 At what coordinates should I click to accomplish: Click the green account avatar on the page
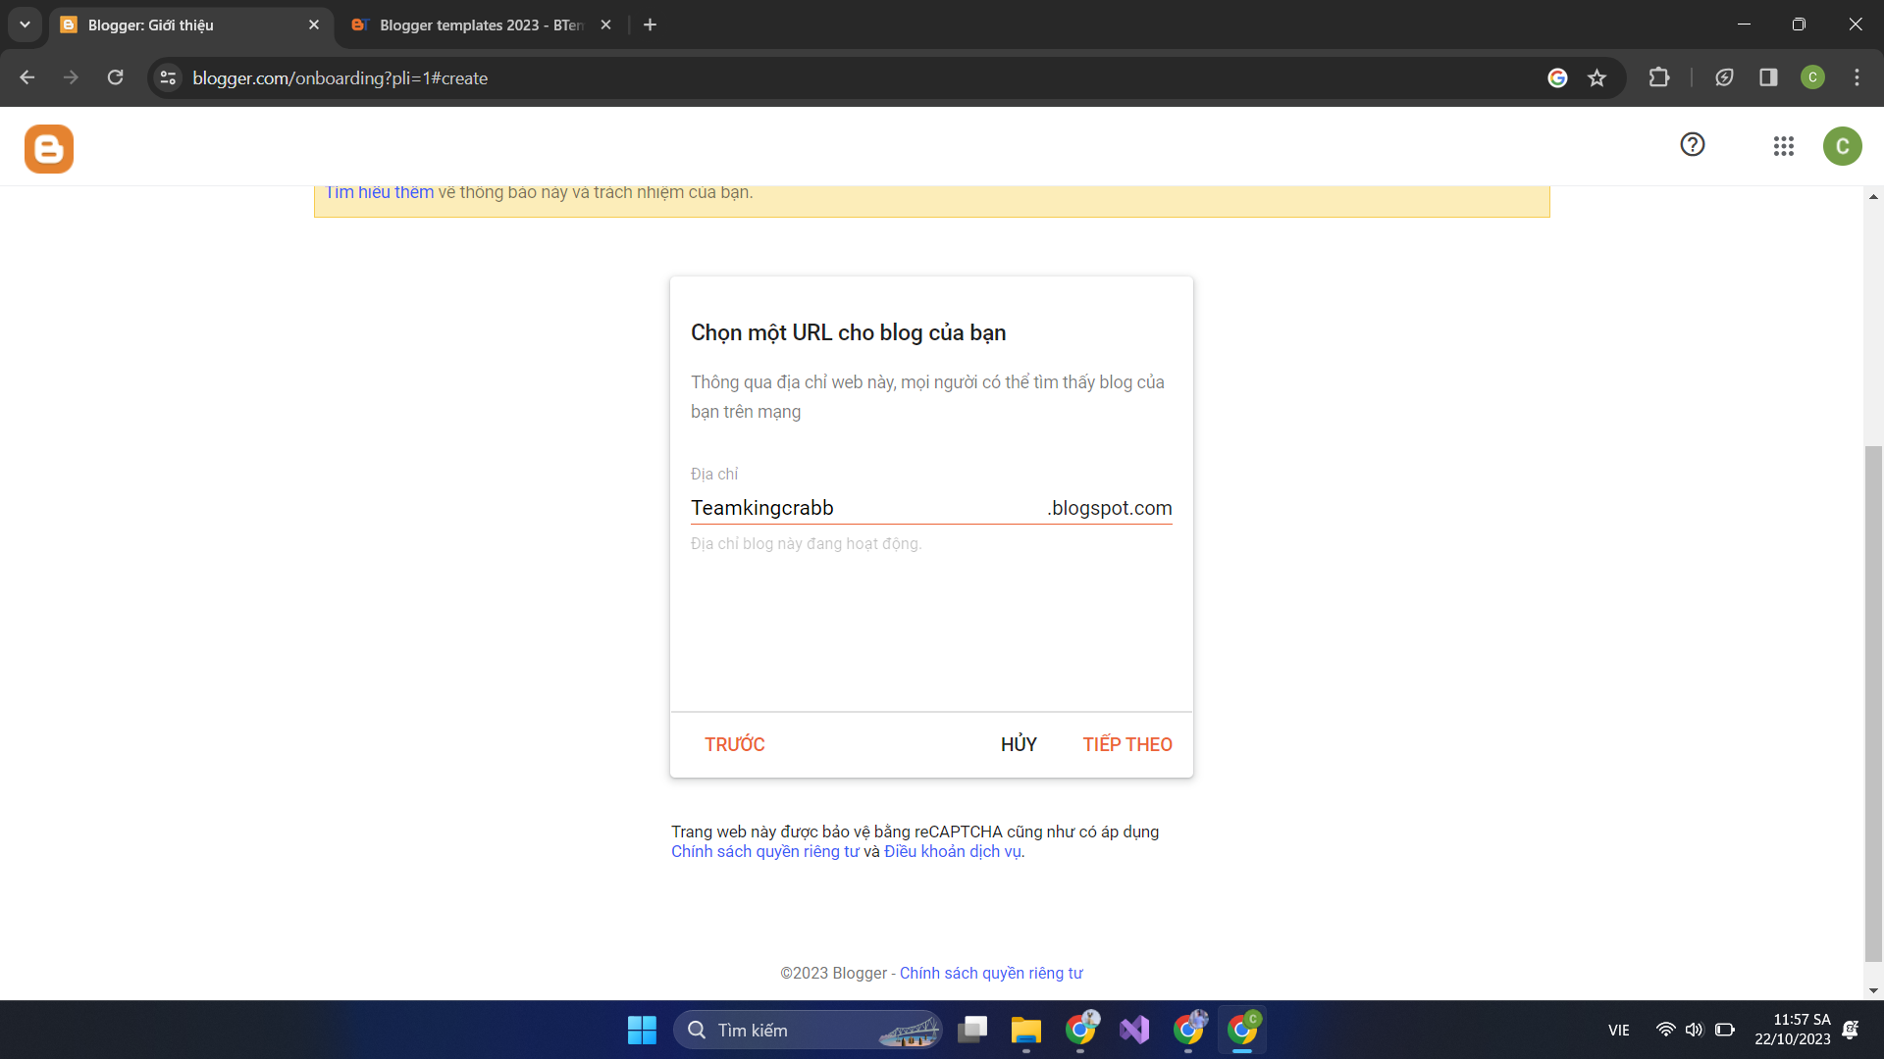coord(1842,146)
